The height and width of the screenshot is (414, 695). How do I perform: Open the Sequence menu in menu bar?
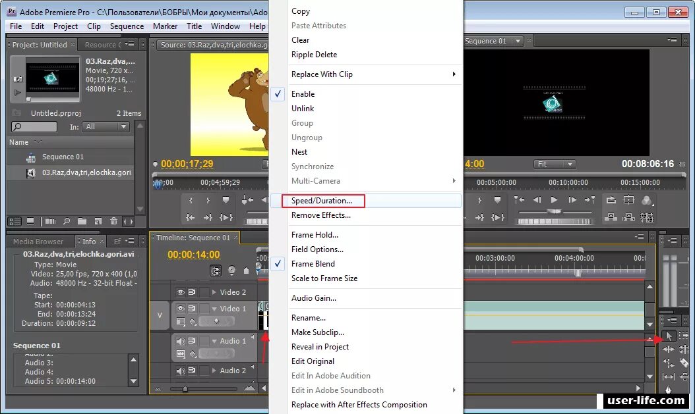pos(127,26)
